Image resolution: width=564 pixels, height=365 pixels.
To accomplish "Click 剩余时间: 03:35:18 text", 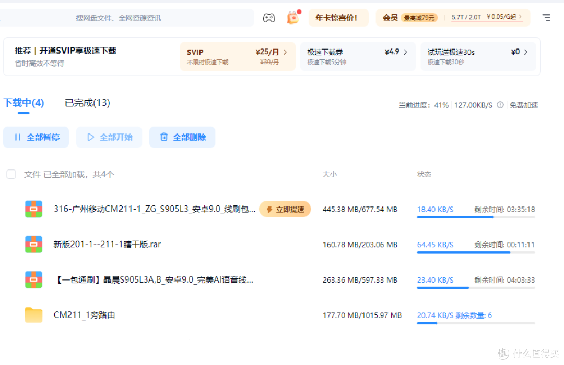I will [504, 209].
